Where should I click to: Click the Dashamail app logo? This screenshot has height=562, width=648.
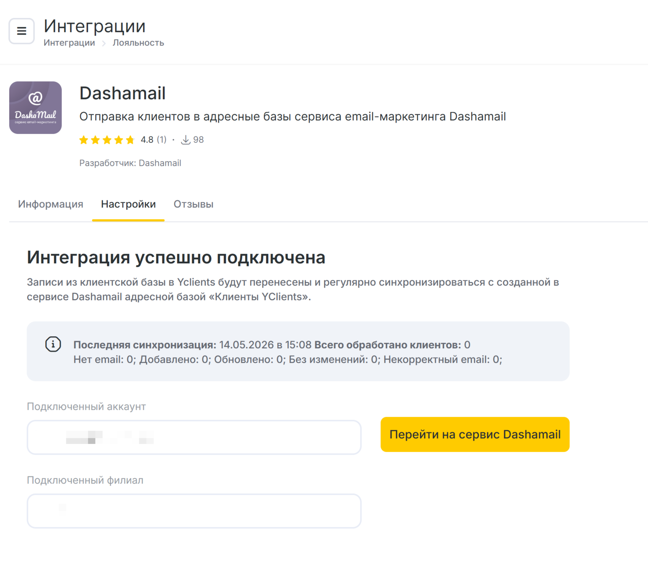point(35,108)
